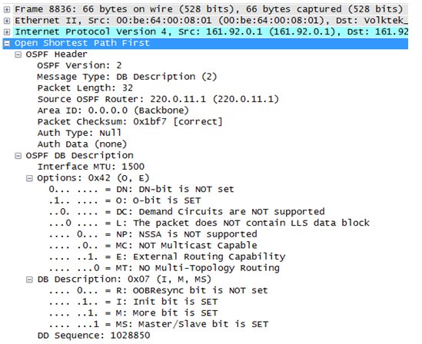Expand the Frame 8836 row
The width and height of the screenshot is (422, 344).
[7, 10]
